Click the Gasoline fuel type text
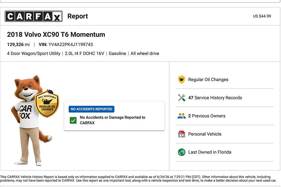 [x=117, y=53]
